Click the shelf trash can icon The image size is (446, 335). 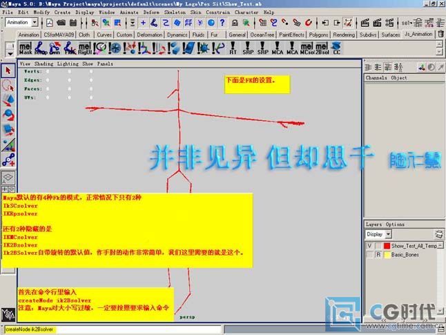point(441,34)
